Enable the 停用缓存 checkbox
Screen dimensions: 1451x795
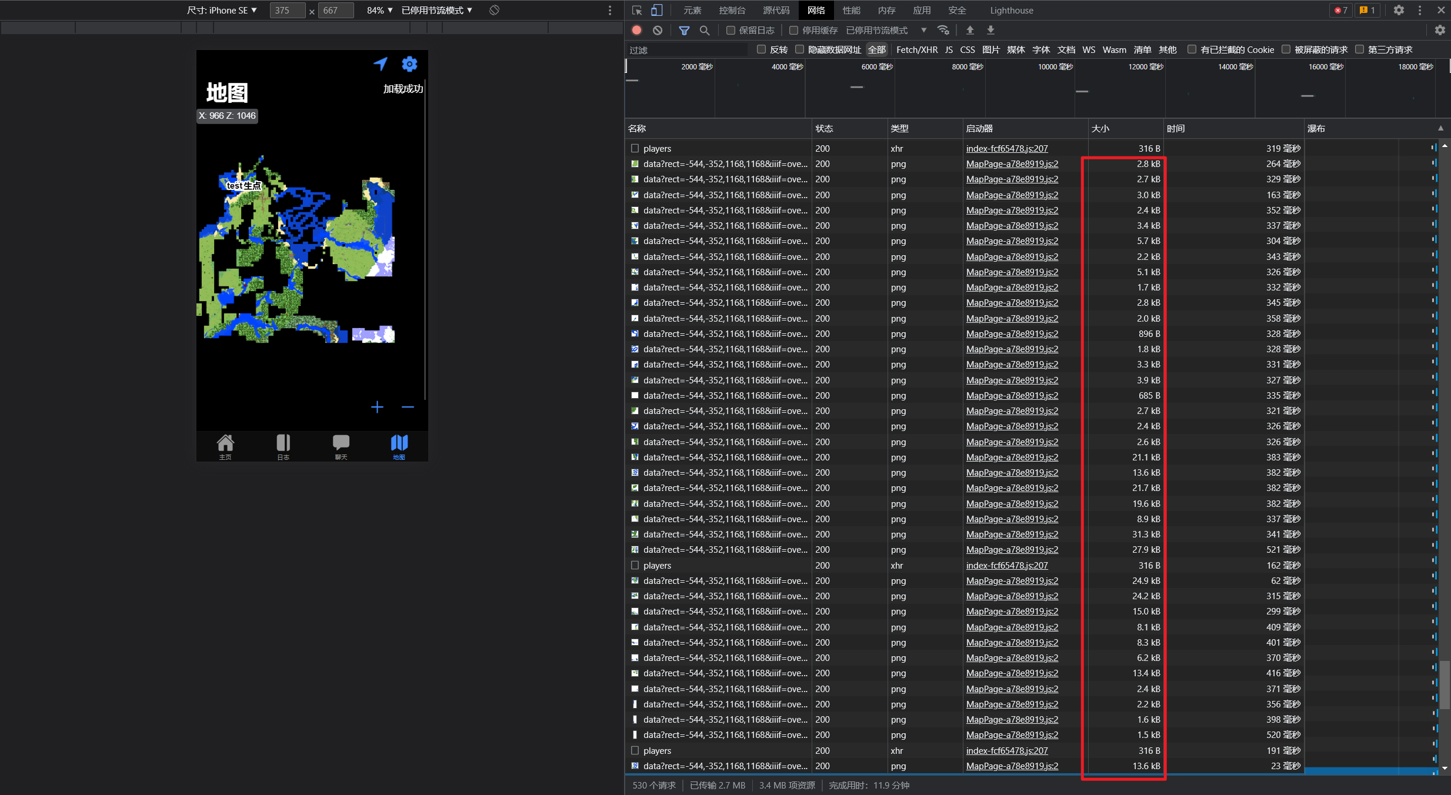coord(793,30)
